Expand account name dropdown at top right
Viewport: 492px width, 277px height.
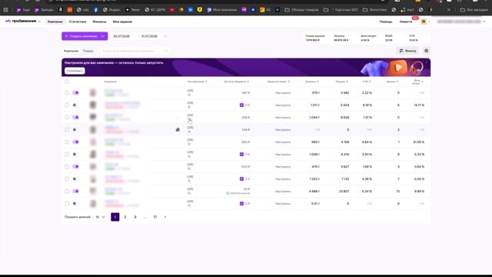click(x=484, y=22)
